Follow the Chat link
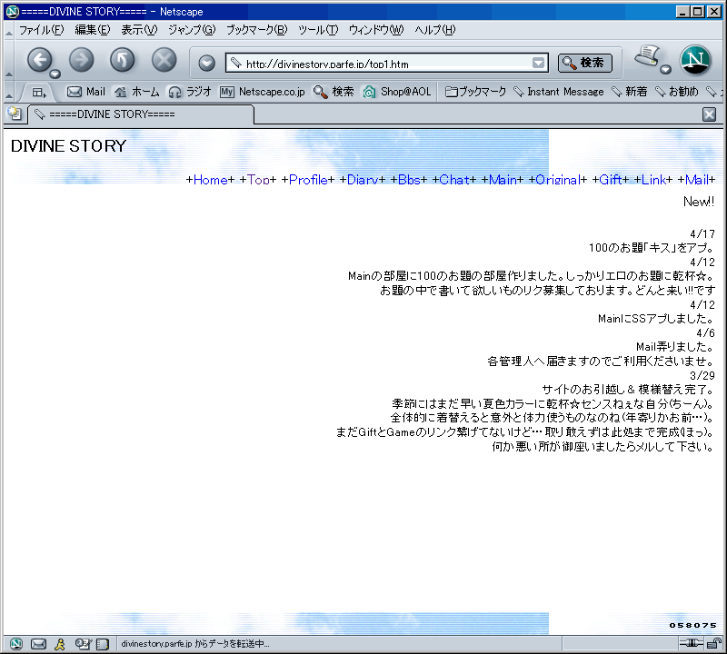The height and width of the screenshot is (654, 727). [453, 180]
